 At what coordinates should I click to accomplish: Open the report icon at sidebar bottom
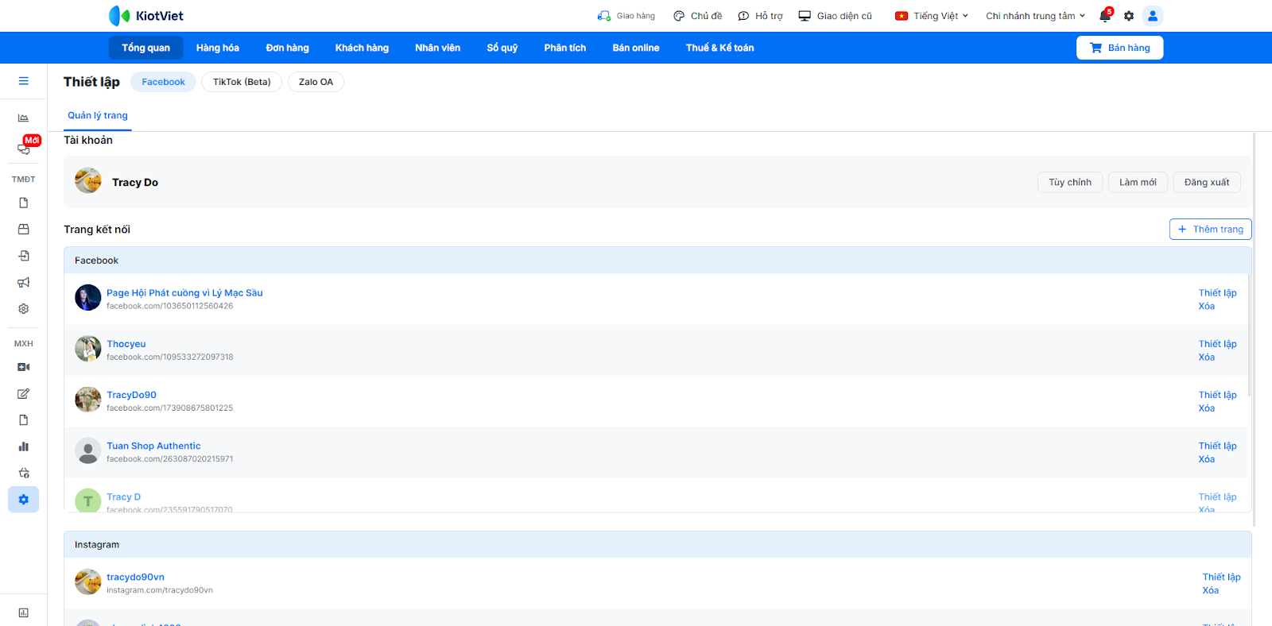(24, 612)
